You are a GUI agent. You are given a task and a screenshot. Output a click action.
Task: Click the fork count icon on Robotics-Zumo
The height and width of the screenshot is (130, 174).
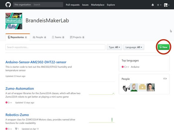pyautogui.click(x=17, y=129)
